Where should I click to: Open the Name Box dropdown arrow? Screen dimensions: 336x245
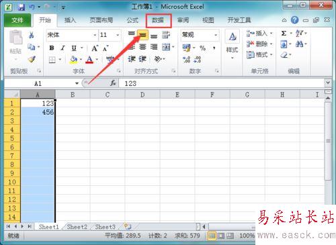pos(77,83)
